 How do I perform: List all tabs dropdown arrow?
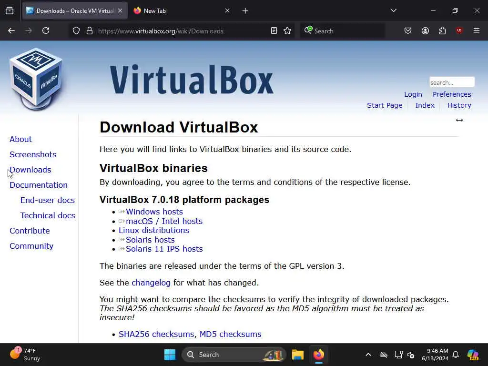[x=393, y=10]
